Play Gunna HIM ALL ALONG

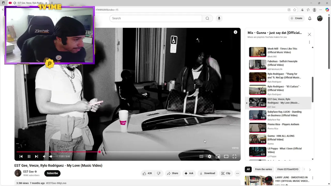coord(278,139)
